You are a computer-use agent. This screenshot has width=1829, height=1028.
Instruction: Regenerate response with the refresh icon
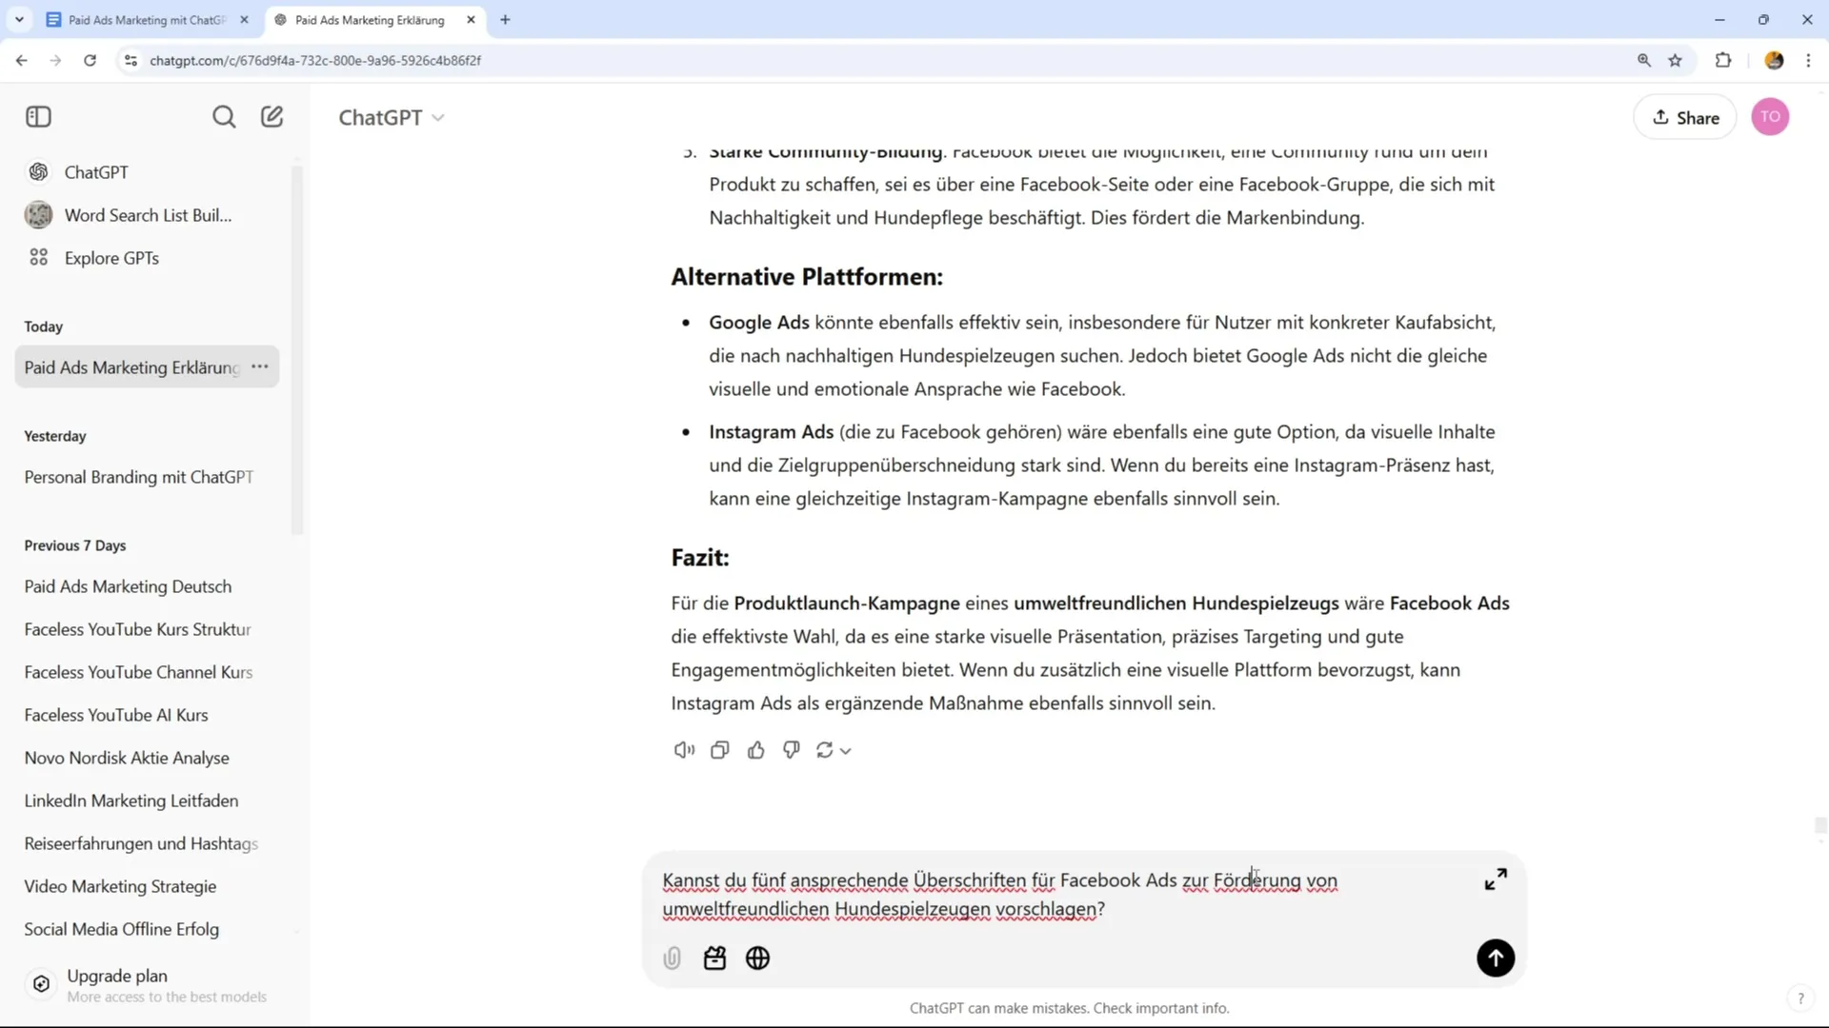(x=825, y=750)
